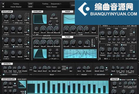139x94 pixels.
Task: Click LFO 2 rate value 2.0Hz field
Action: coord(103,39)
